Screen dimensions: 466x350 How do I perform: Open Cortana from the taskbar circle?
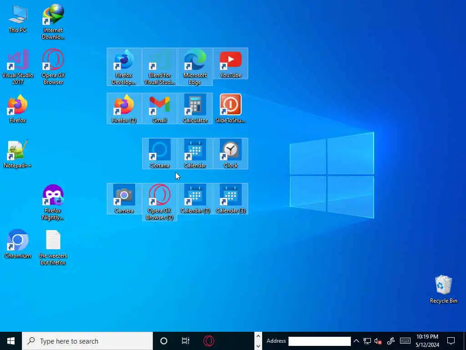click(x=164, y=341)
